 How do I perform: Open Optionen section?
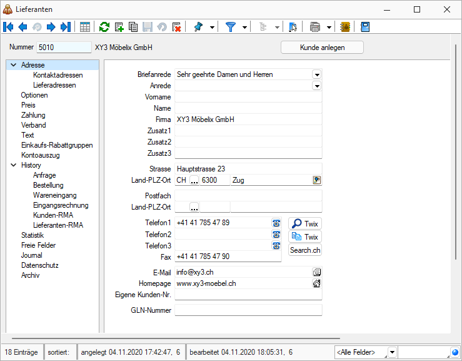[34, 95]
